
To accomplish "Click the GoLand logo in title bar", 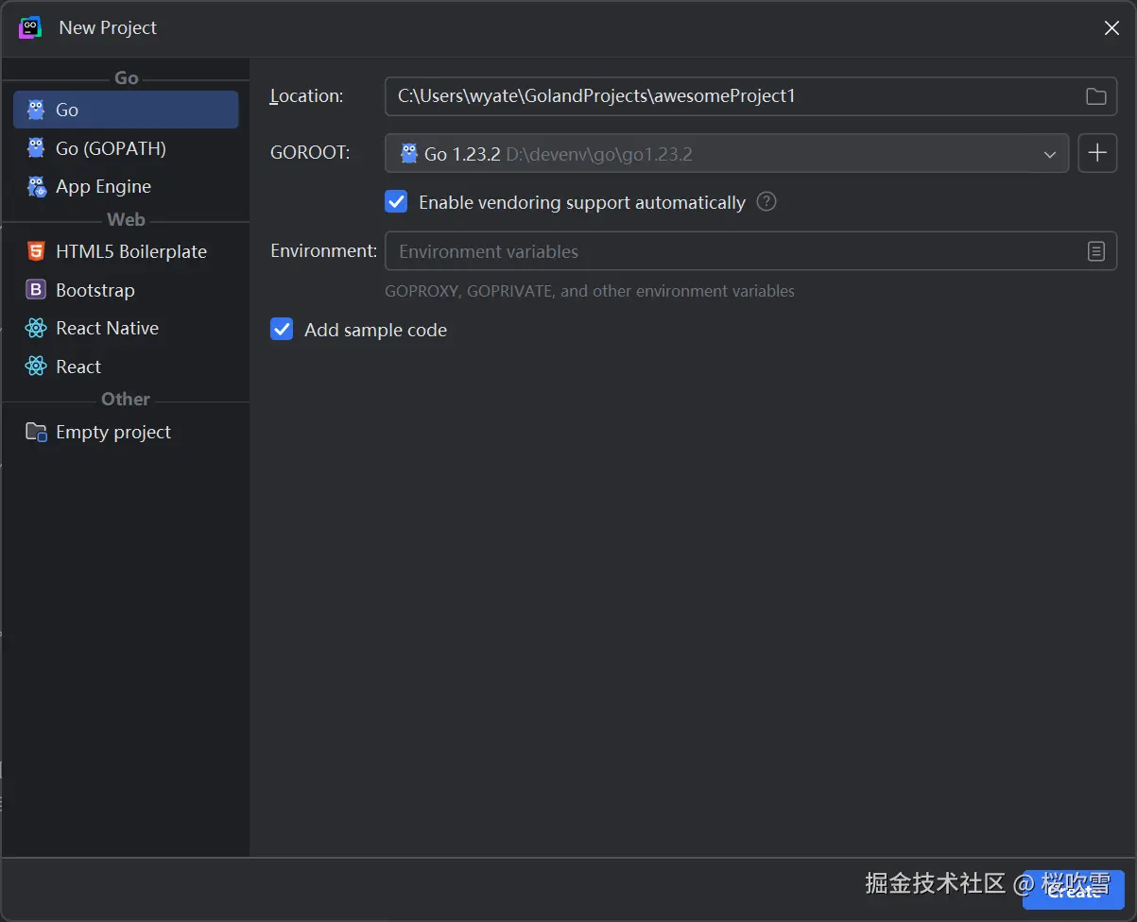I will (x=30, y=27).
